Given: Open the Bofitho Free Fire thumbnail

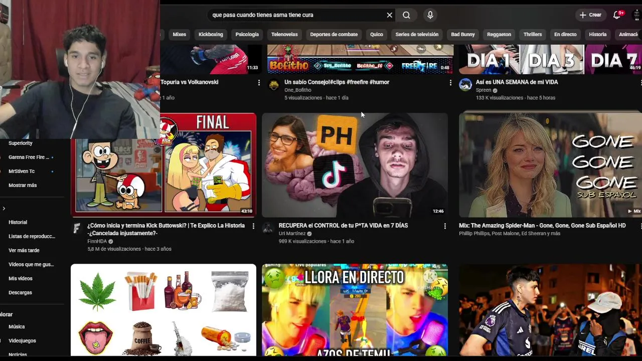Looking at the screenshot, I should pos(360,59).
